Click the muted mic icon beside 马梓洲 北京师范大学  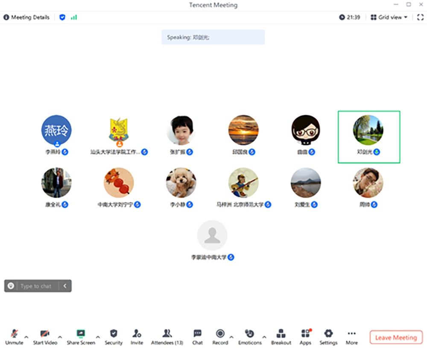268,205
